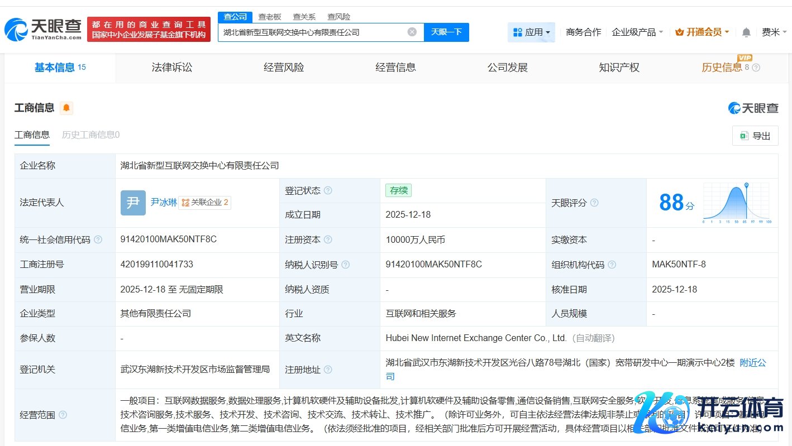Select the 查老板 search tab
792x446 pixels.
click(x=269, y=17)
